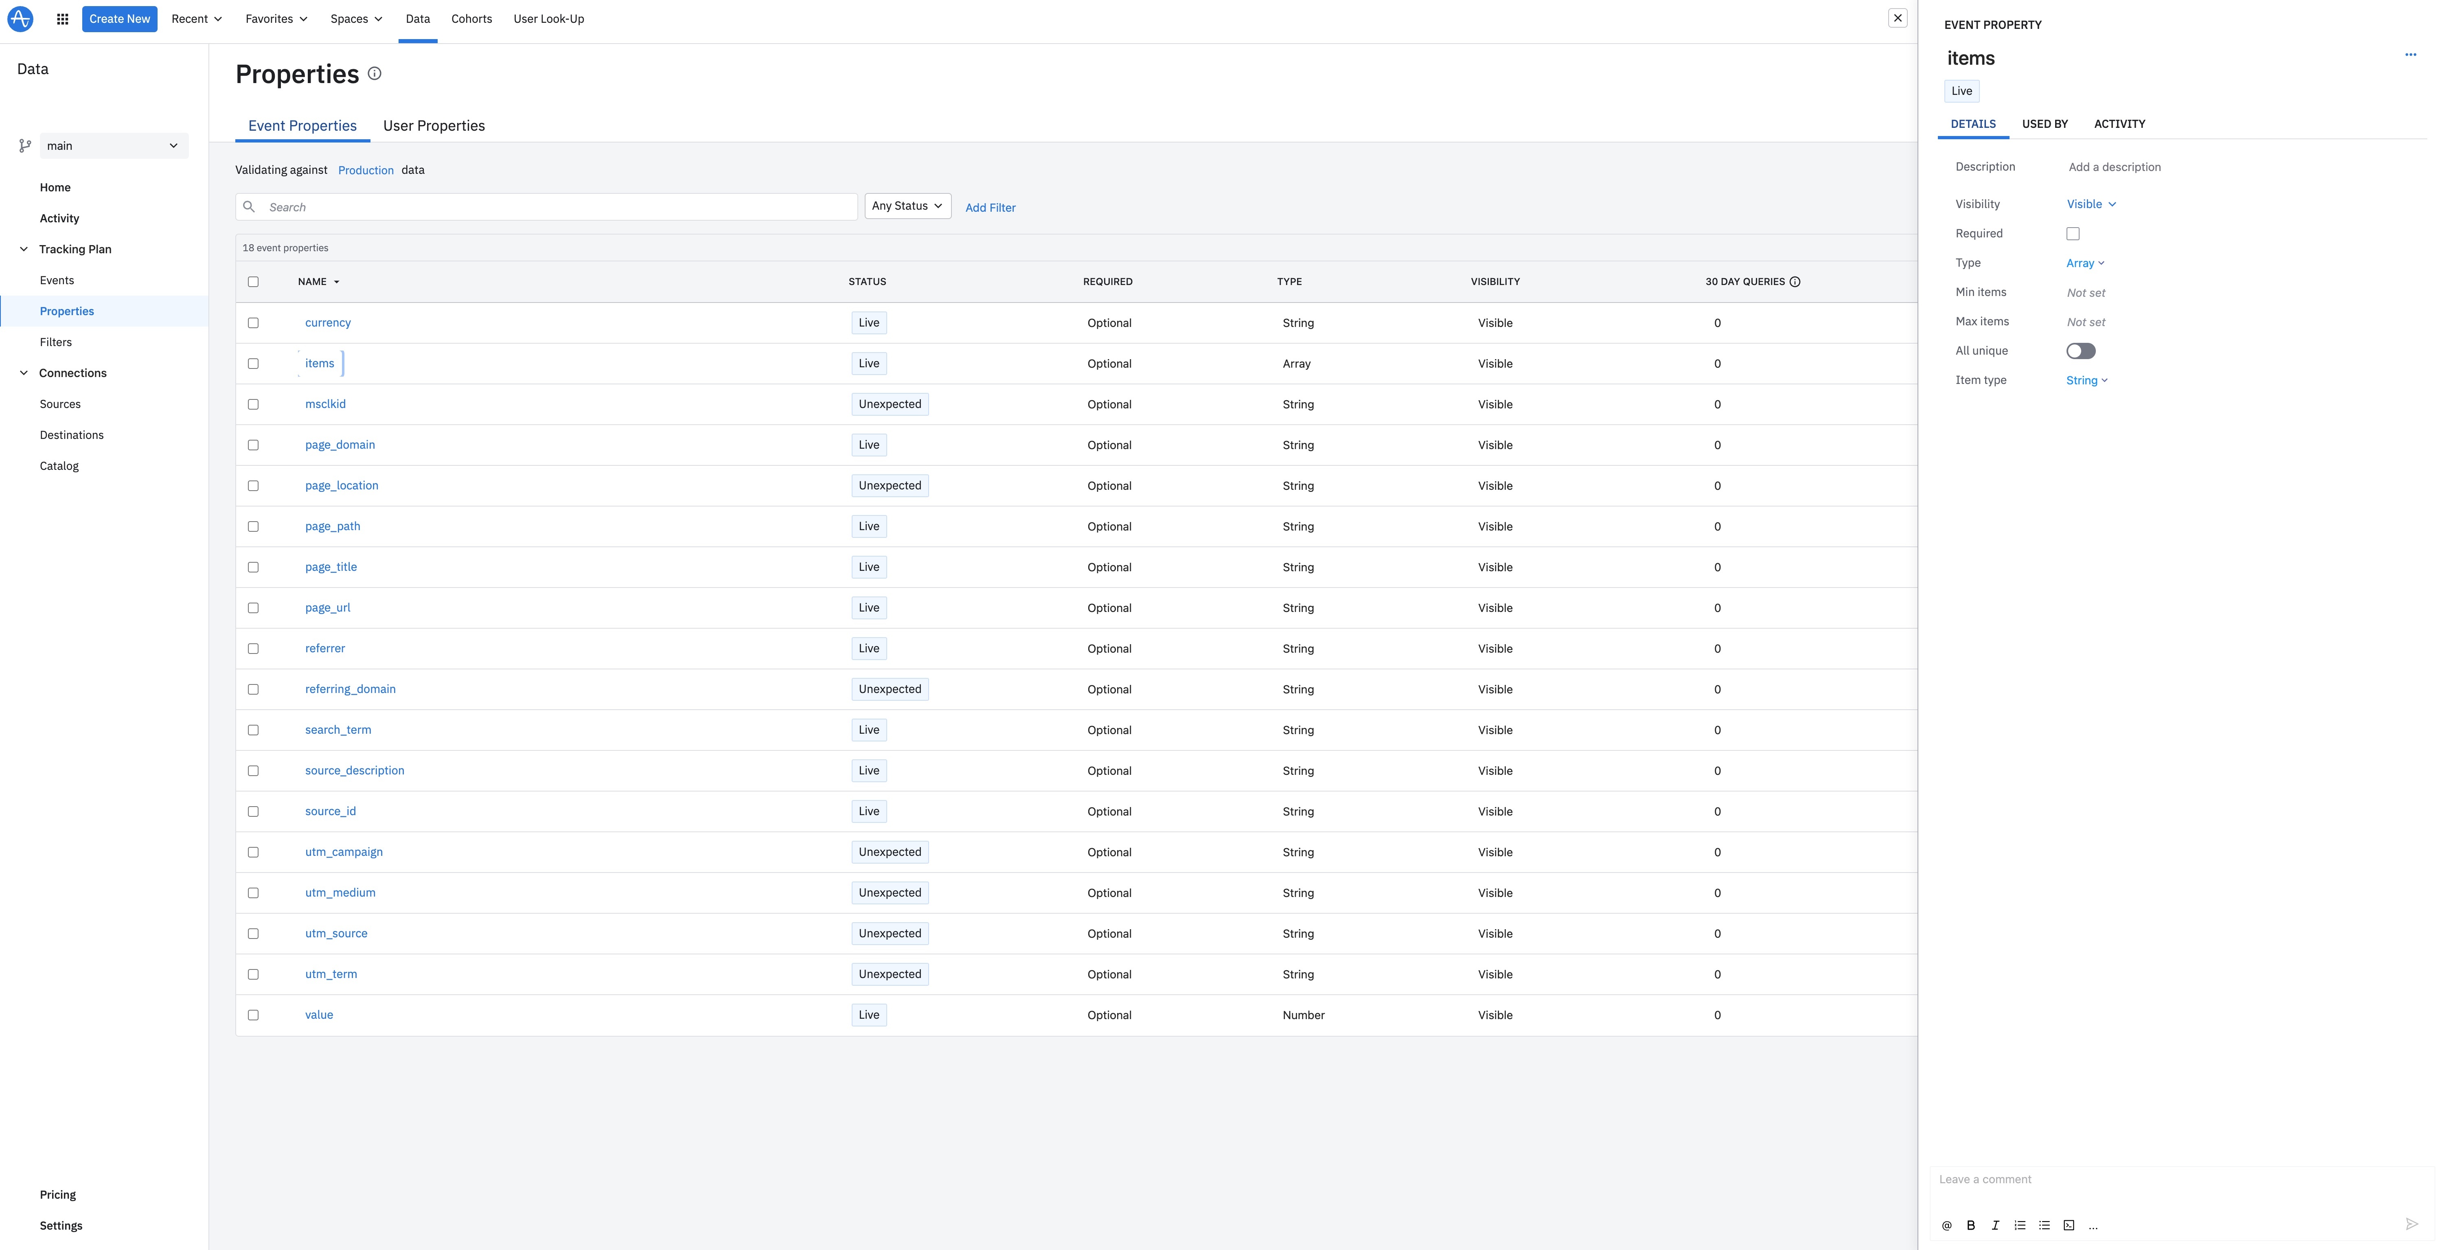The image size is (2437, 1250).
Task: Open the USED BY tab
Action: [2045, 124]
